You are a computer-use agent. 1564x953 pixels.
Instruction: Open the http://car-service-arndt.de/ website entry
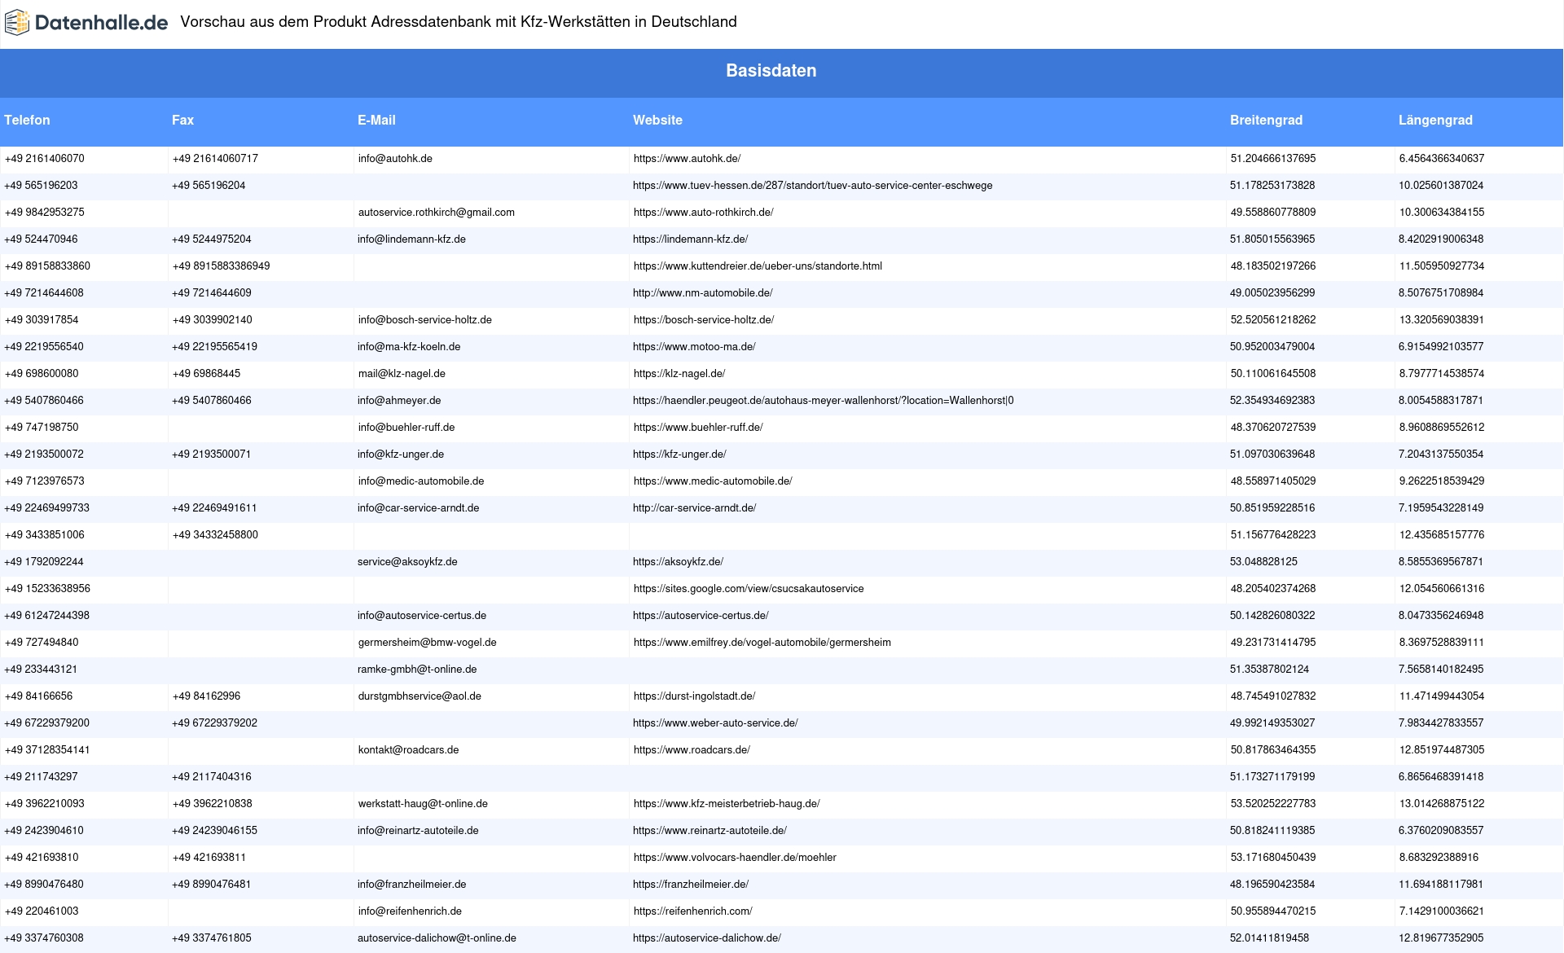point(694,508)
